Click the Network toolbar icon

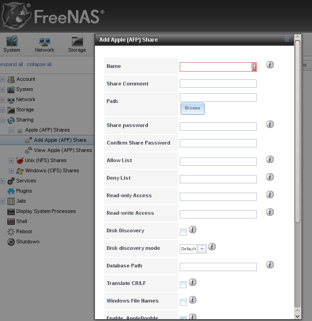pyautogui.click(x=45, y=42)
